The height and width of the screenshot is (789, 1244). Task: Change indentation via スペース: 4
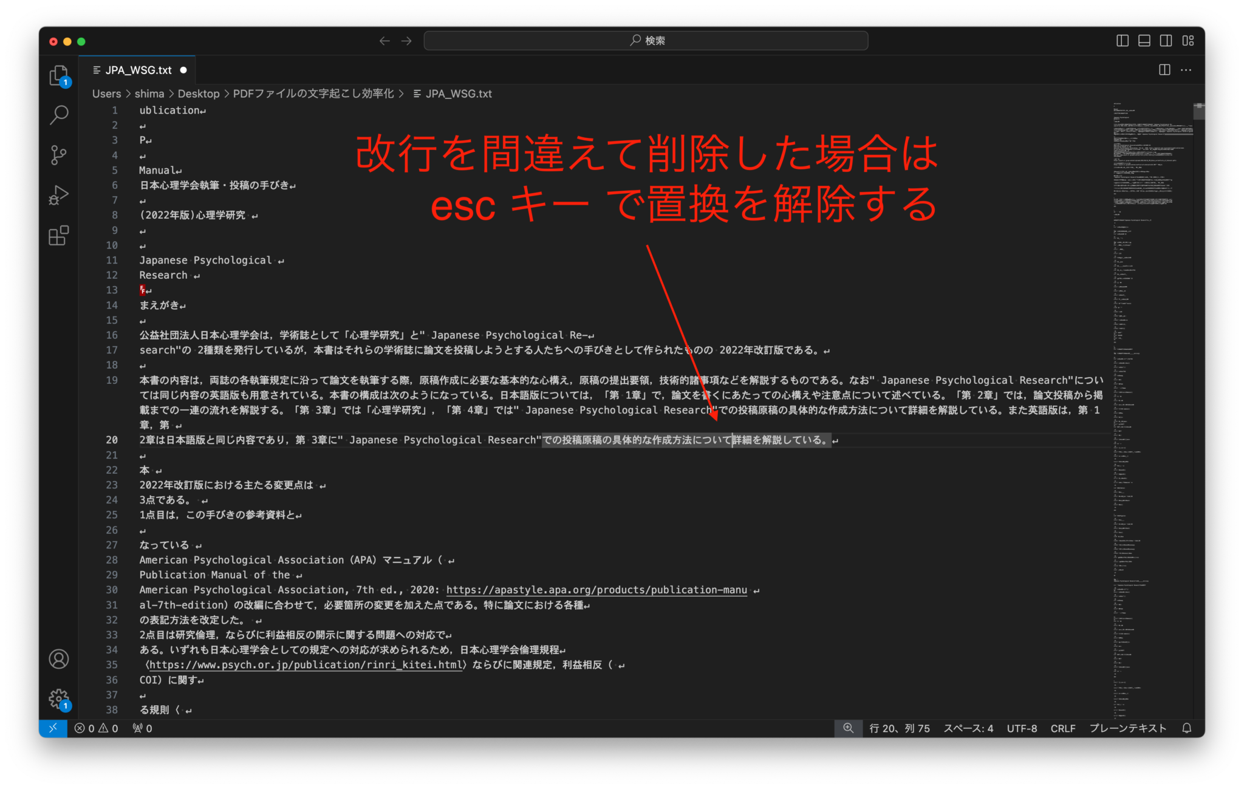pyautogui.click(x=968, y=728)
